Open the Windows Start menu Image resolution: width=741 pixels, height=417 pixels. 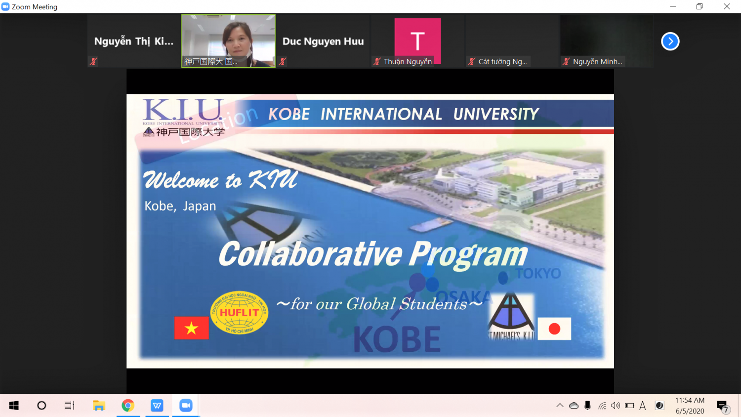coord(14,406)
